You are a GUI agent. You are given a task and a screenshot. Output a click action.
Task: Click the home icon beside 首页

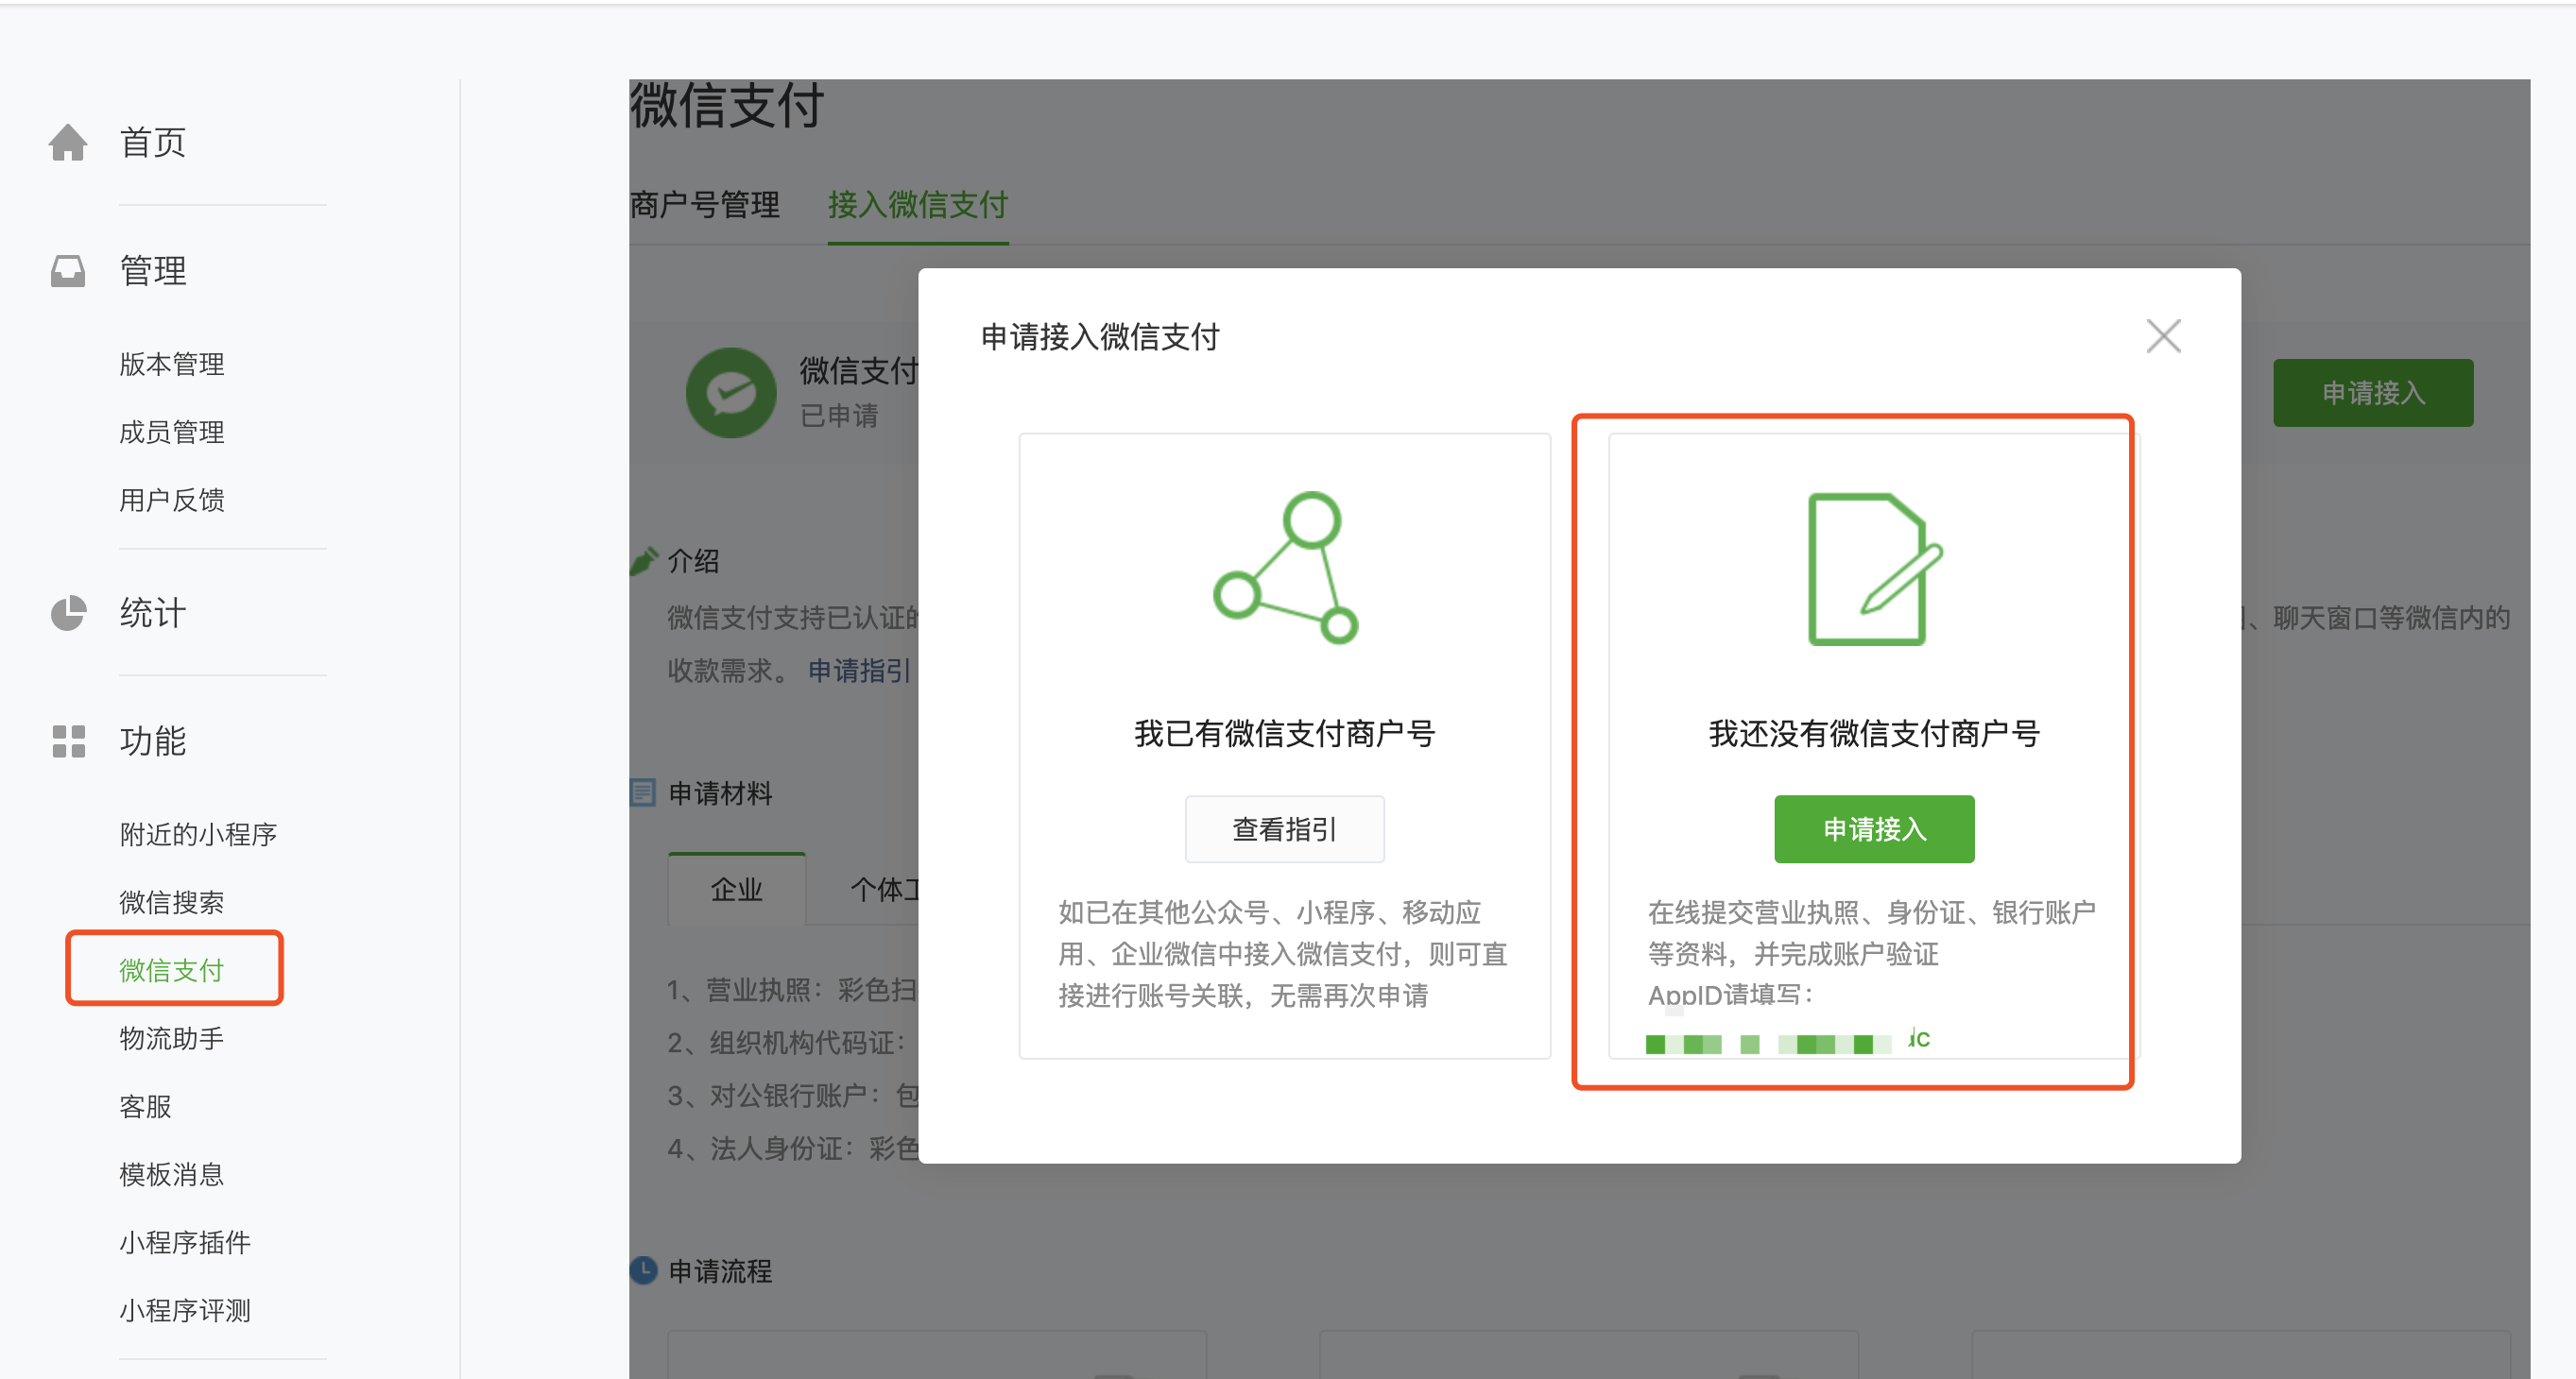68,142
